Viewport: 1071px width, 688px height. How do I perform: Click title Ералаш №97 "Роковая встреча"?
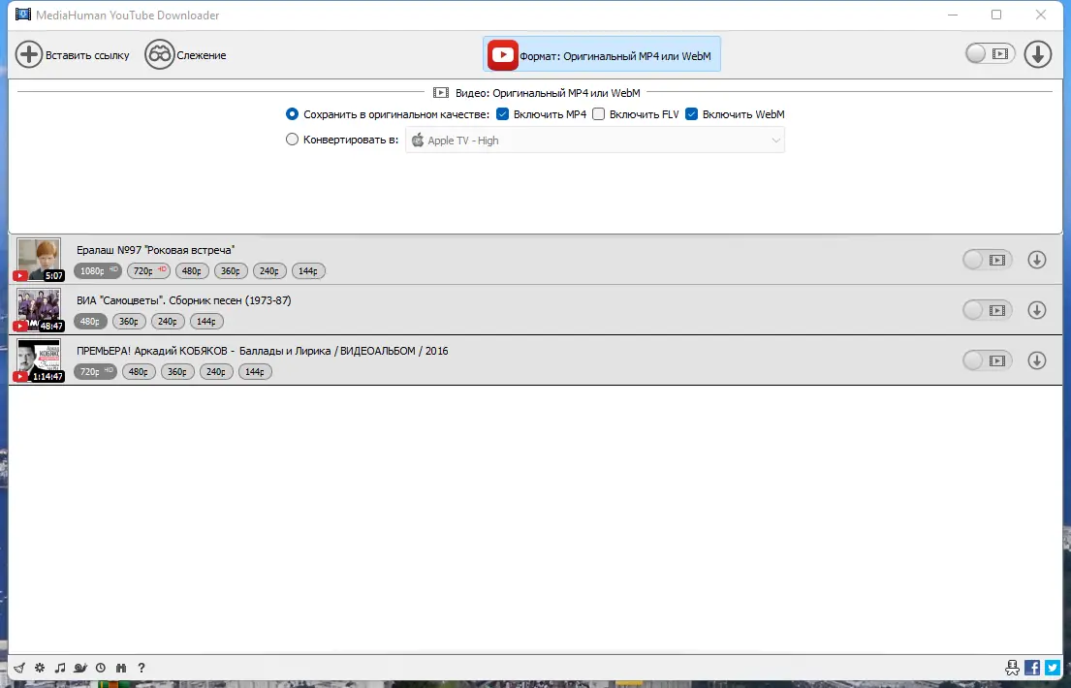pyautogui.click(x=156, y=250)
